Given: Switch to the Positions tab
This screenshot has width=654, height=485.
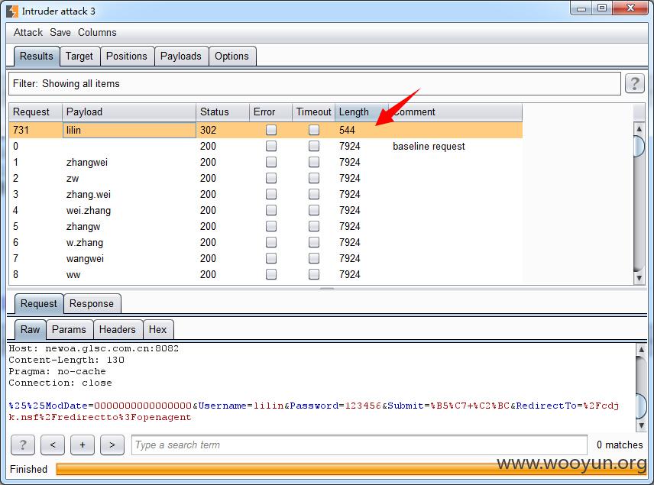Looking at the screenshot, I should click(126, 57).
